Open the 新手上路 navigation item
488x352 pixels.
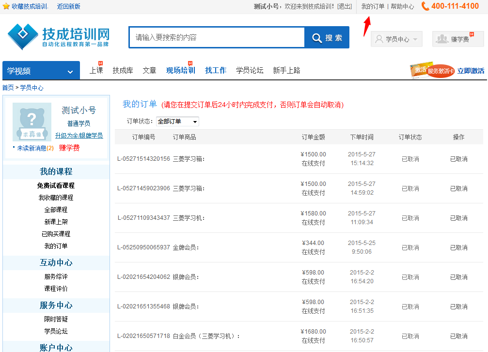[x=286, y=70]
